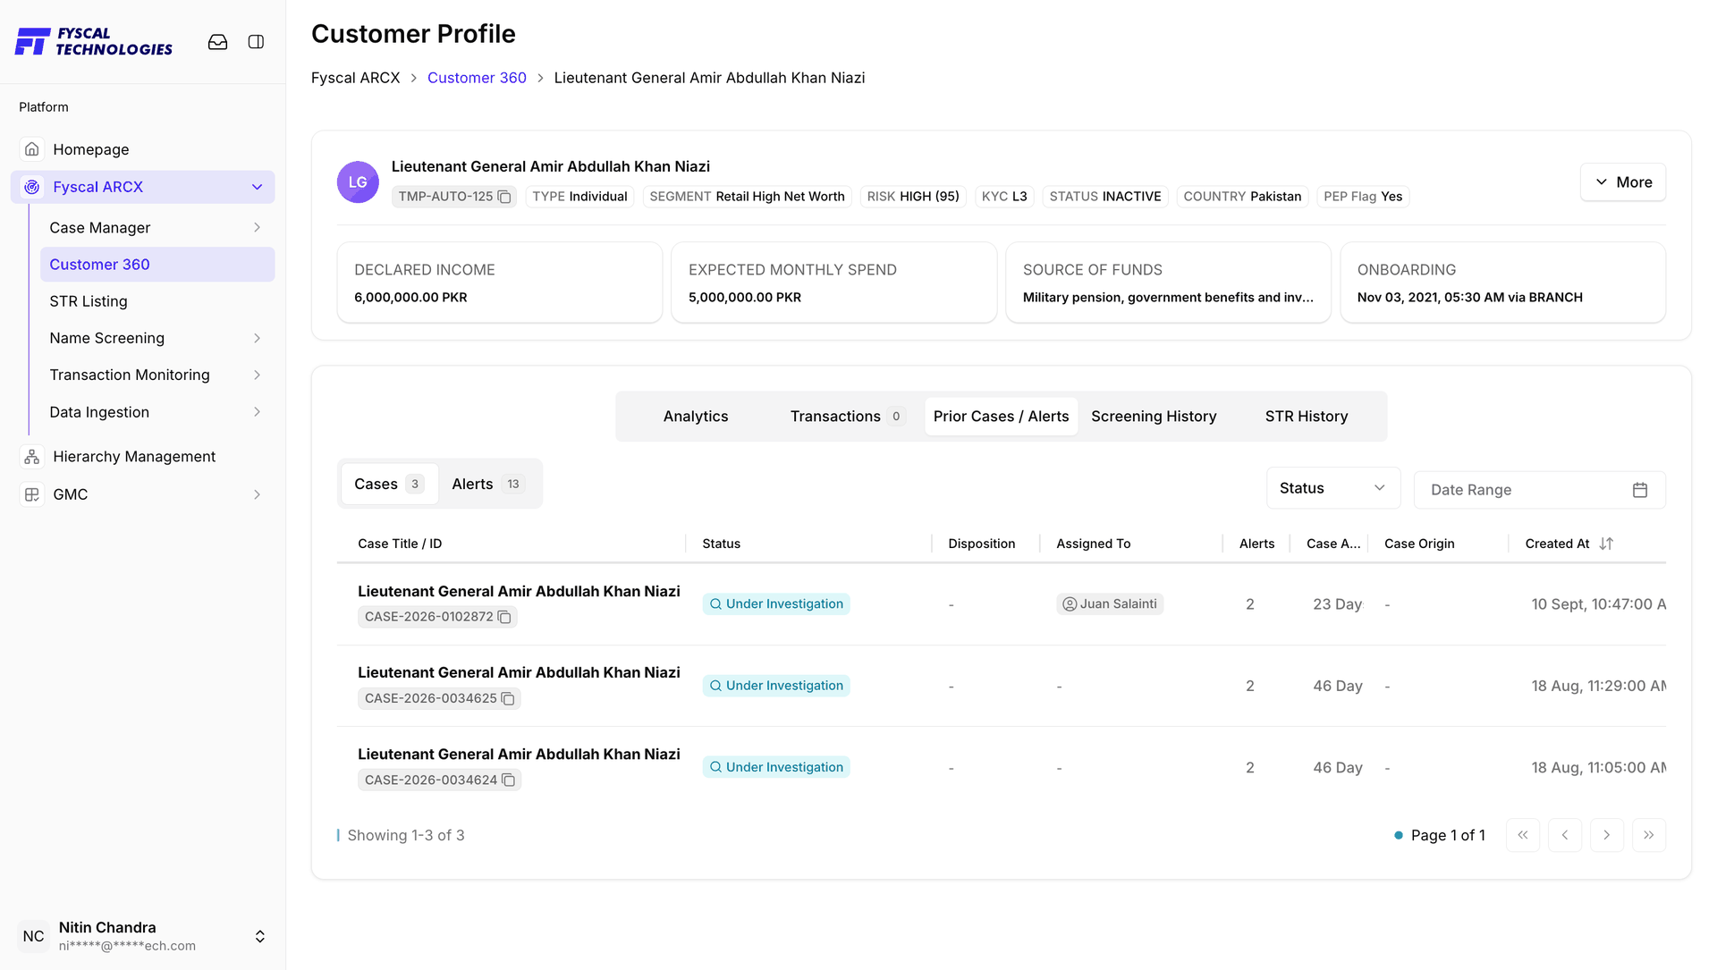
Task: Open the inbox icon in sidebar header
Action: (x=217, y=42)
